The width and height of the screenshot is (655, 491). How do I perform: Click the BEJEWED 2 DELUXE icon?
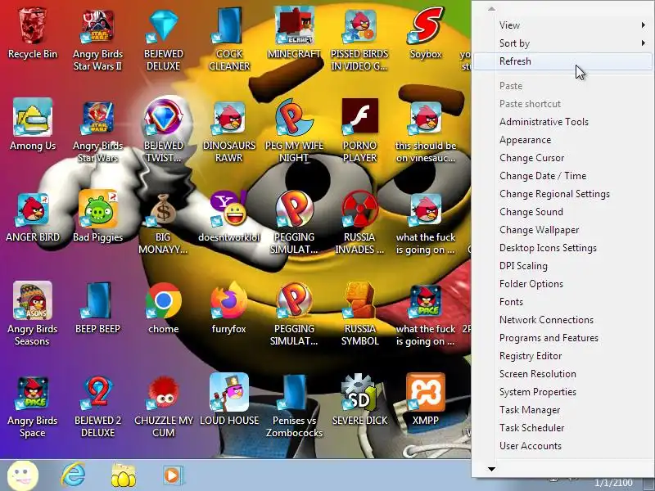click(x=97, y=393)
